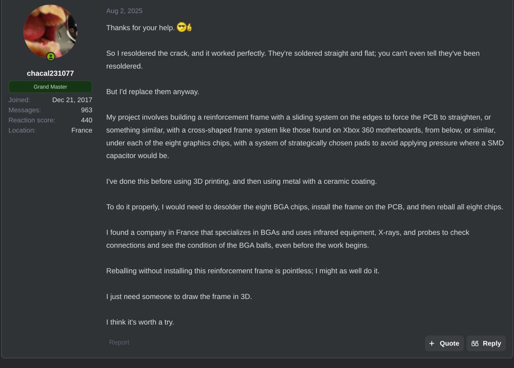Reply to chacal231077's post
Screen dimensions: 514x368
[x=486, y=343]
